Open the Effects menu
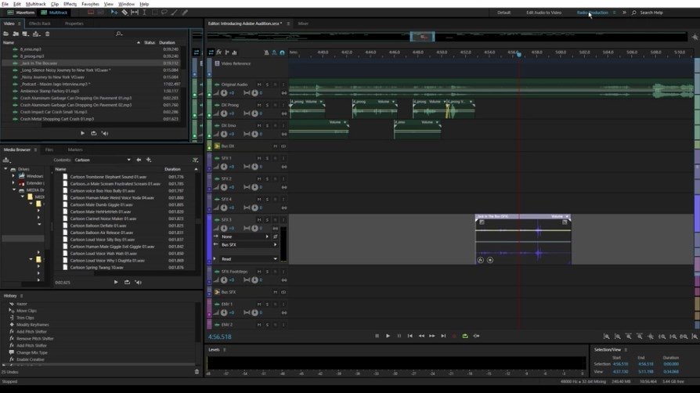The width and height of the screenshot is (700, 393). pyautogui.click(x=70, y=4)
